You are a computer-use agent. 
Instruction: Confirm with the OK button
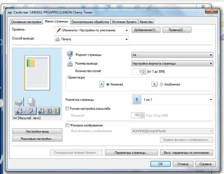click(x=160, y=164)
